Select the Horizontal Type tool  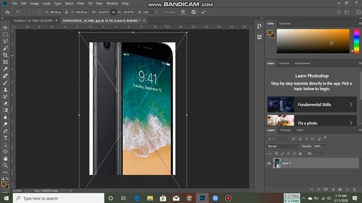pyautogui.click(x=5, y=138)
